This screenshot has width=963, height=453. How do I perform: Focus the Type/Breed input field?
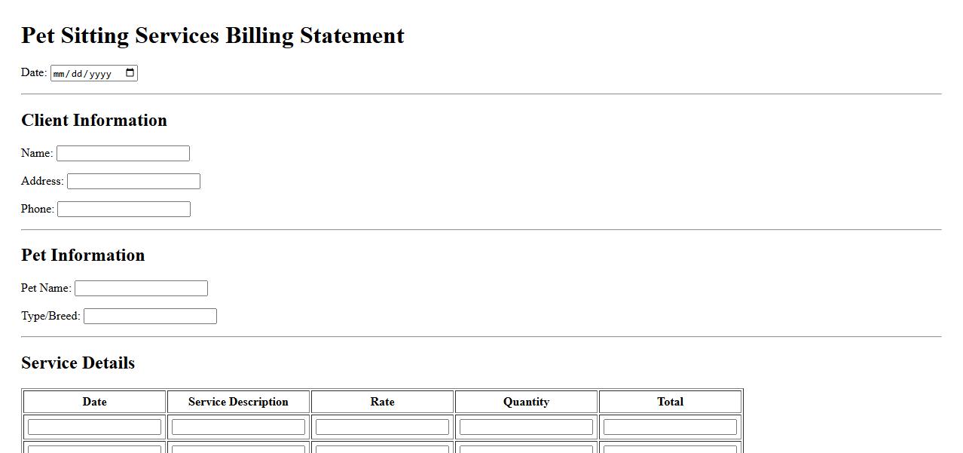tap(150, 317)
